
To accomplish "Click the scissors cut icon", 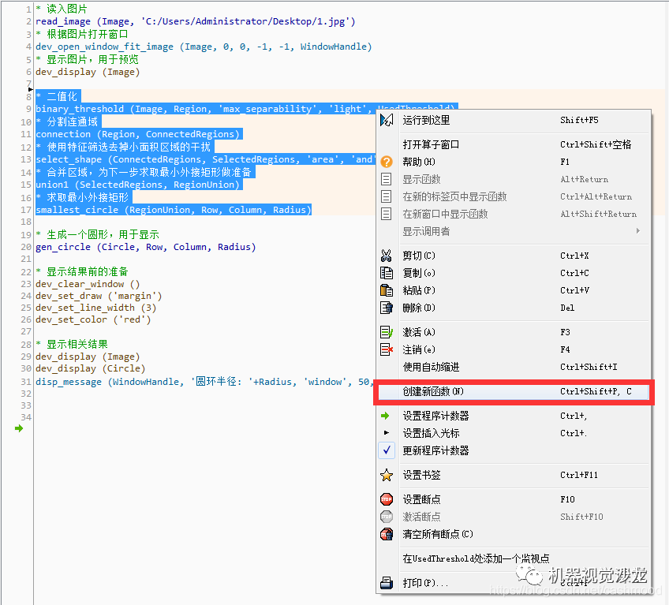I will tap(386, 256).
